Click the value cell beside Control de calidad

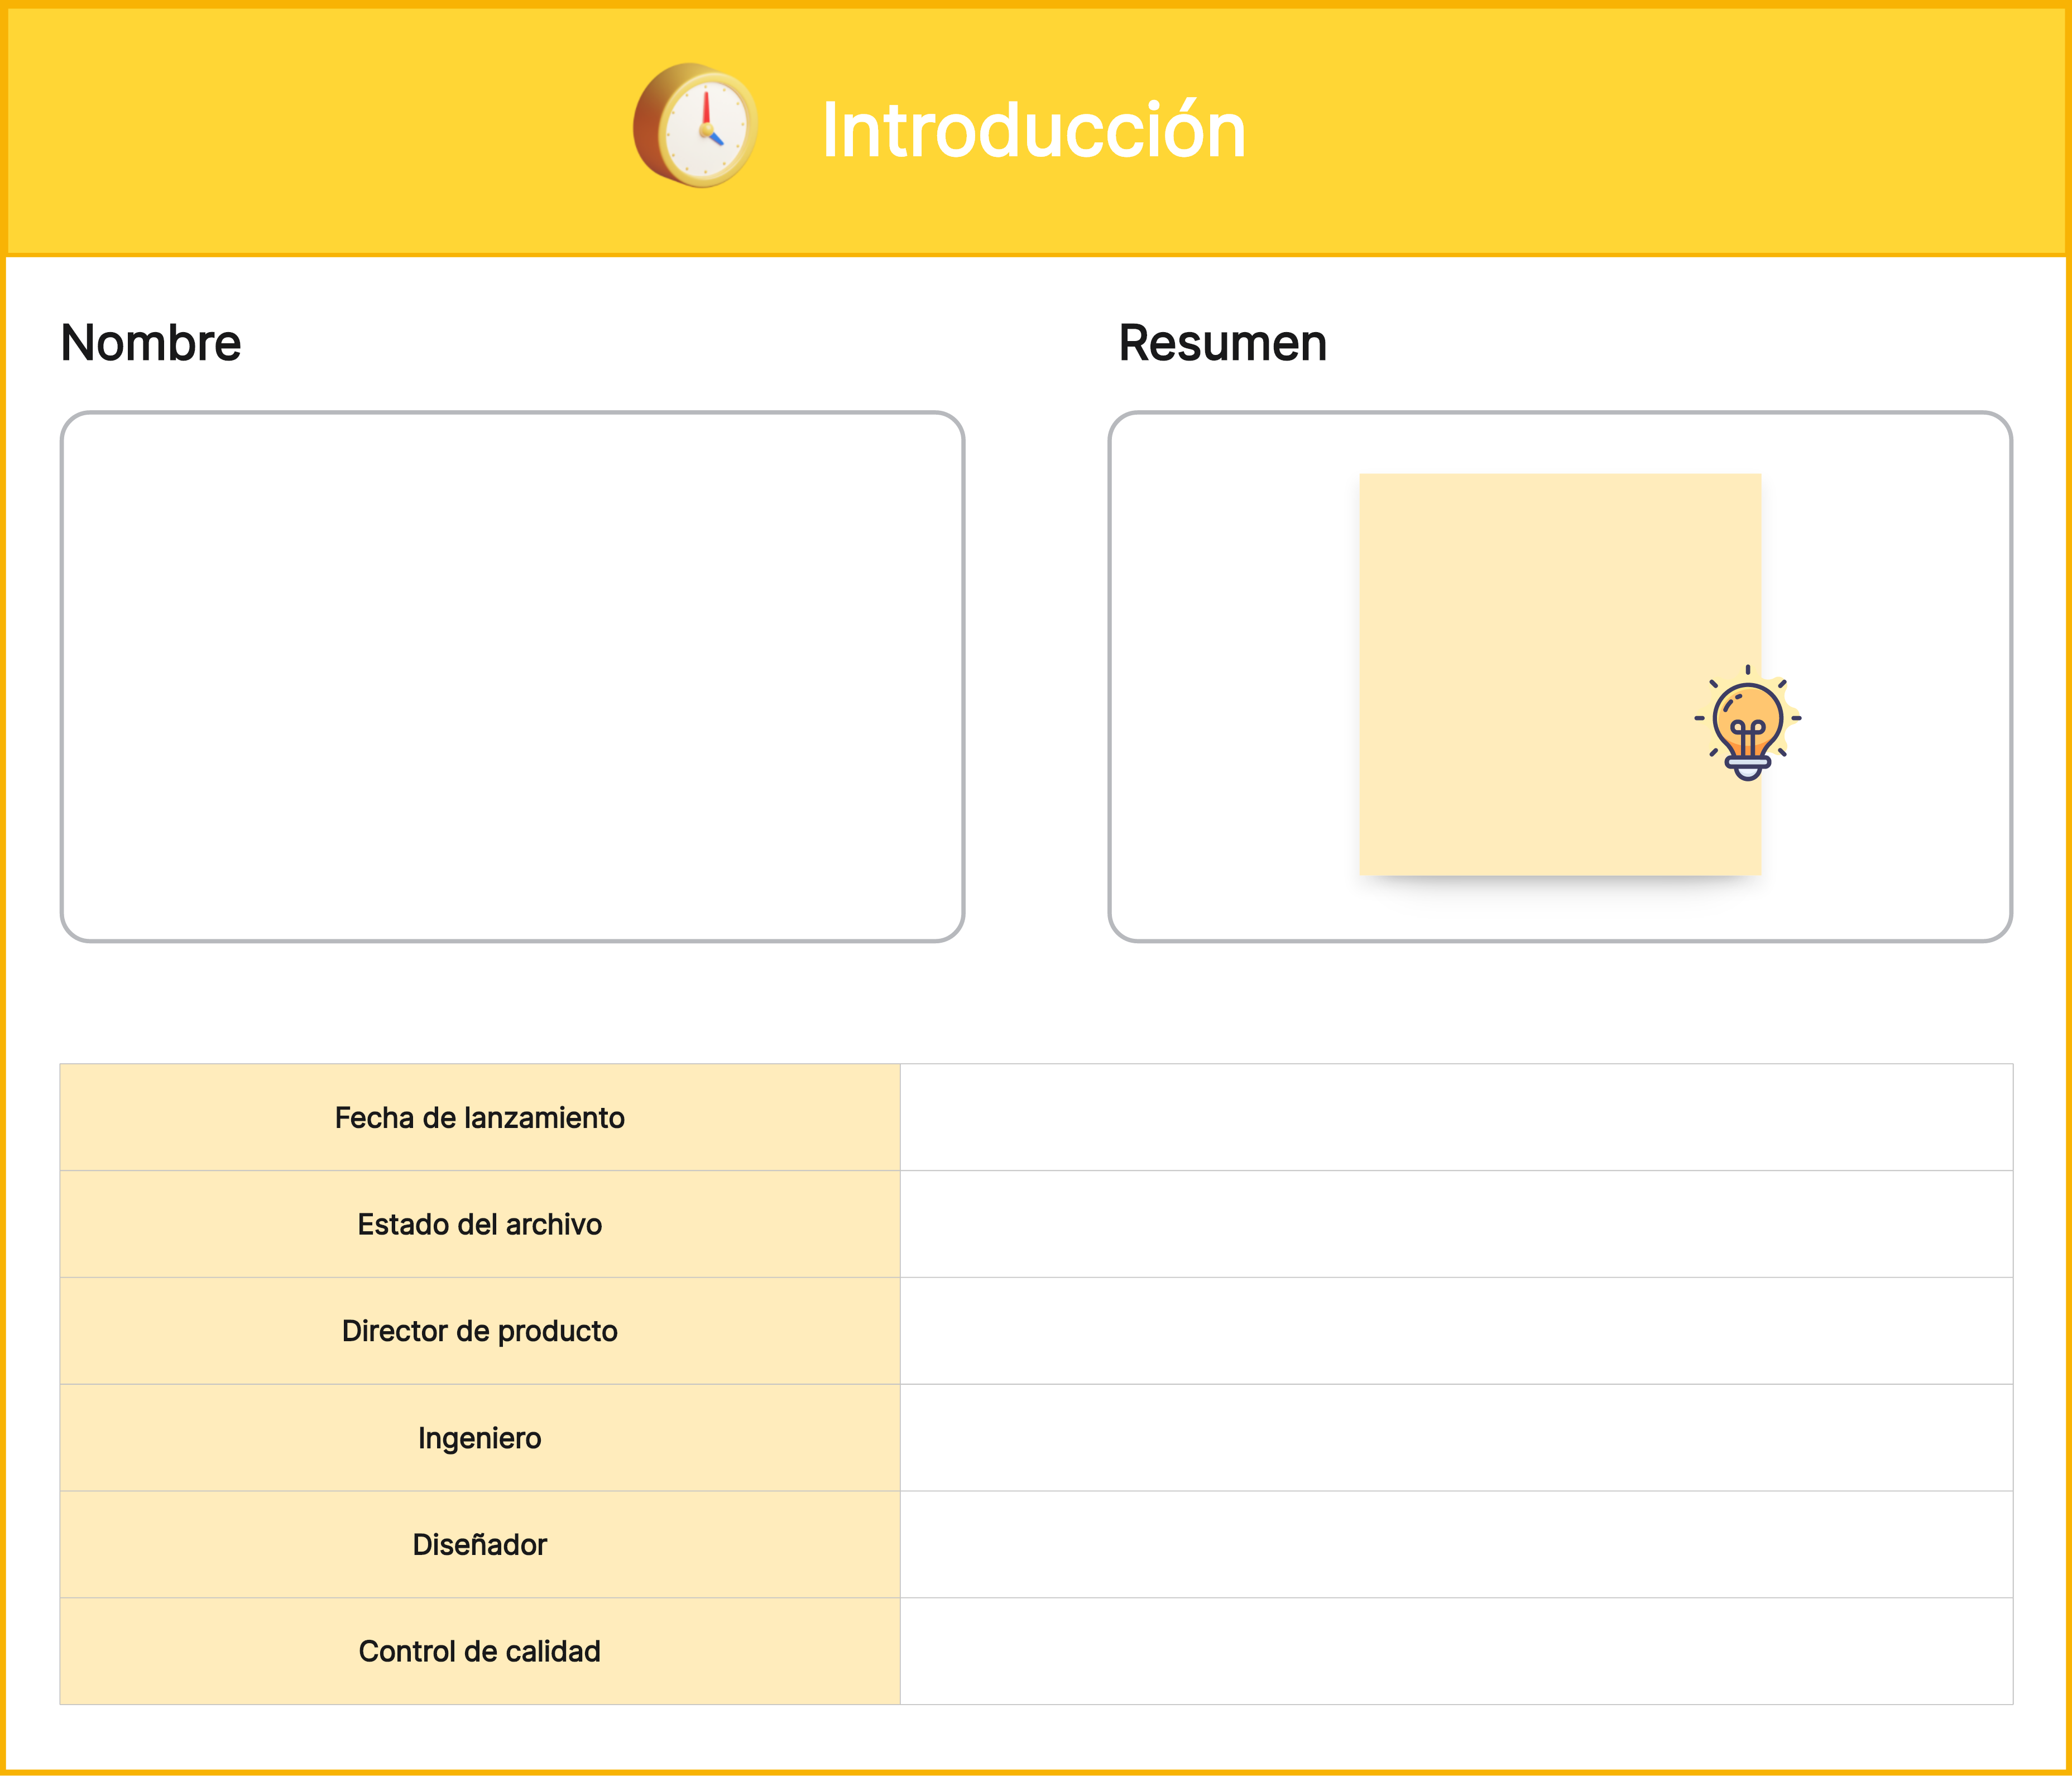(x=1456, y=1651)
